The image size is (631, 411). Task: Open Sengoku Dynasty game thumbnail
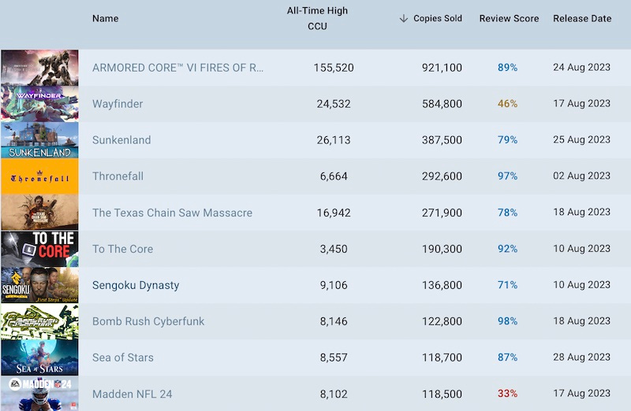coord(39,285)
